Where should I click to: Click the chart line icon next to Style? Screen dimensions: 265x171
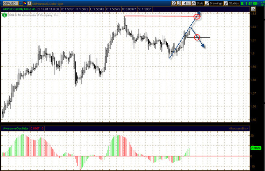coord(194,3)
